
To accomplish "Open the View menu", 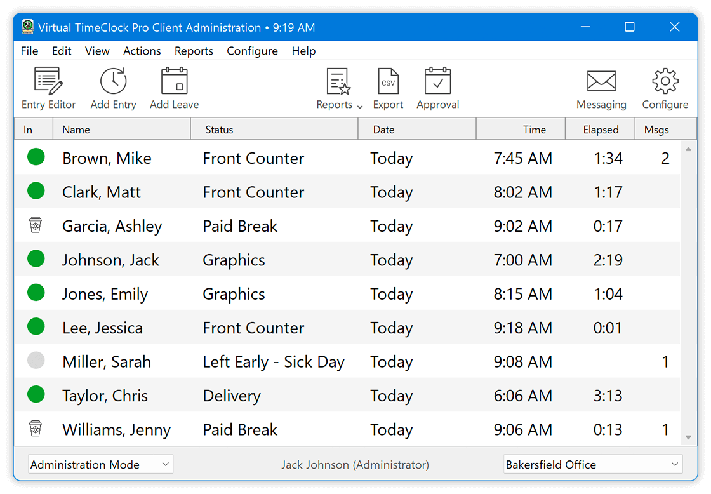I will (97, 51).
